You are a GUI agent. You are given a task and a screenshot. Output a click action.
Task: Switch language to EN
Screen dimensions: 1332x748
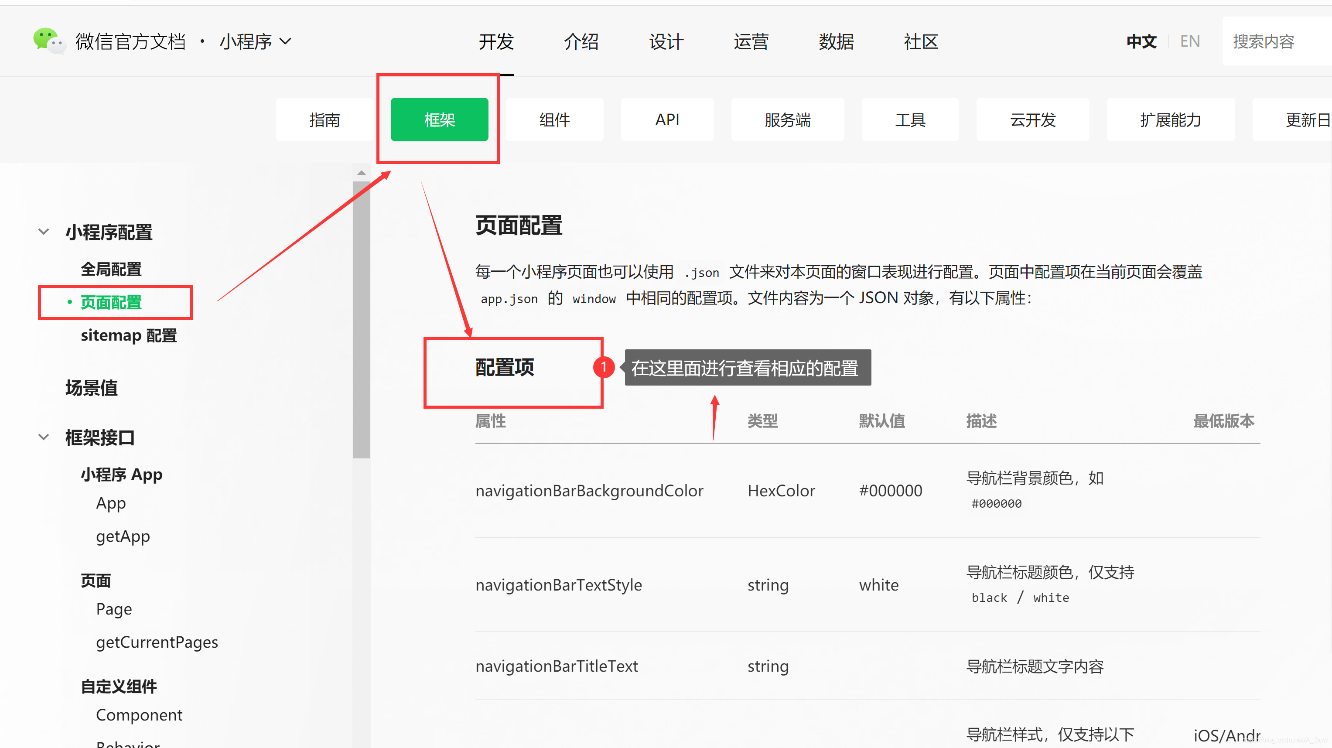click(x=1189, y=41)
